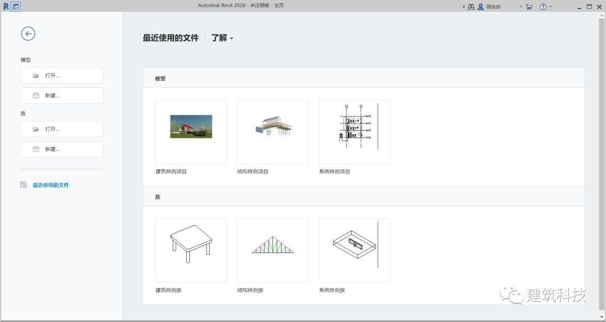Open the 建筑样例项目 thumbnail
This screenshot has width=606, height=322.
click(191, 132)
